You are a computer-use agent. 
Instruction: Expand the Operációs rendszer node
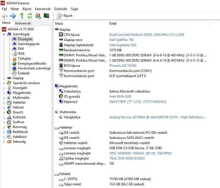(4, 83)
